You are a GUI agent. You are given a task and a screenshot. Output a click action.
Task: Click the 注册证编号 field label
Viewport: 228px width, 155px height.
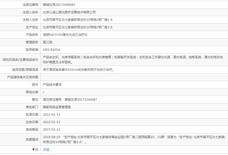click(30, 5)
